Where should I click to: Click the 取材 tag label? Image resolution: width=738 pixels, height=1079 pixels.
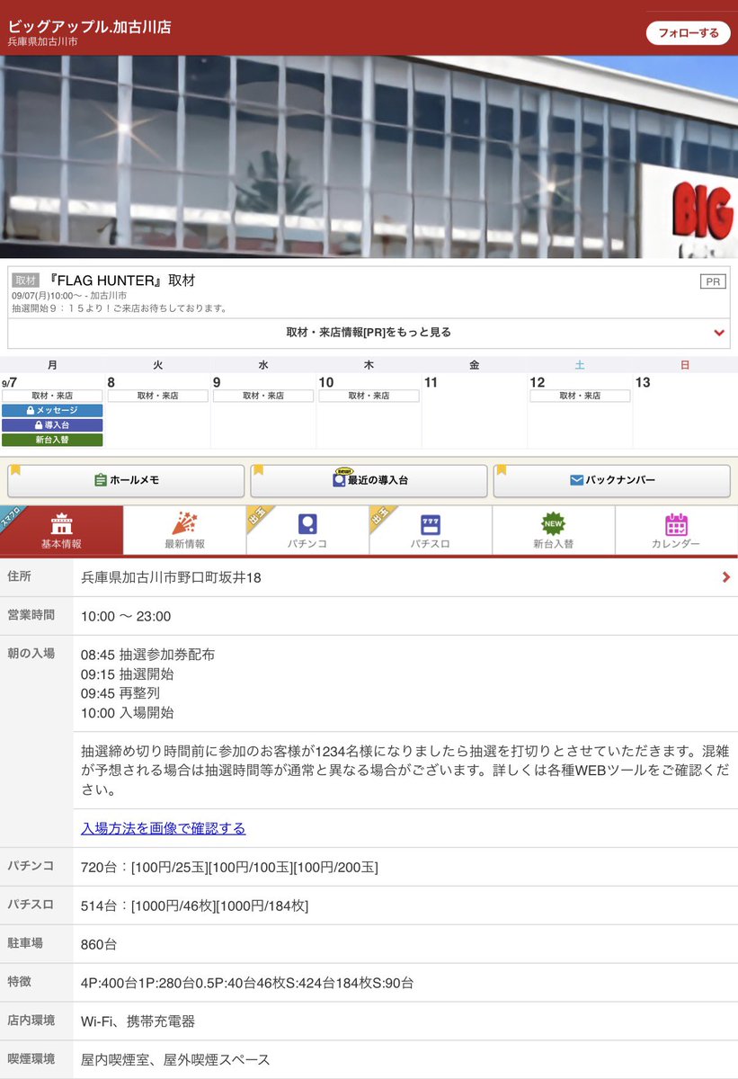pyautogui.click(x=25, y=281)
